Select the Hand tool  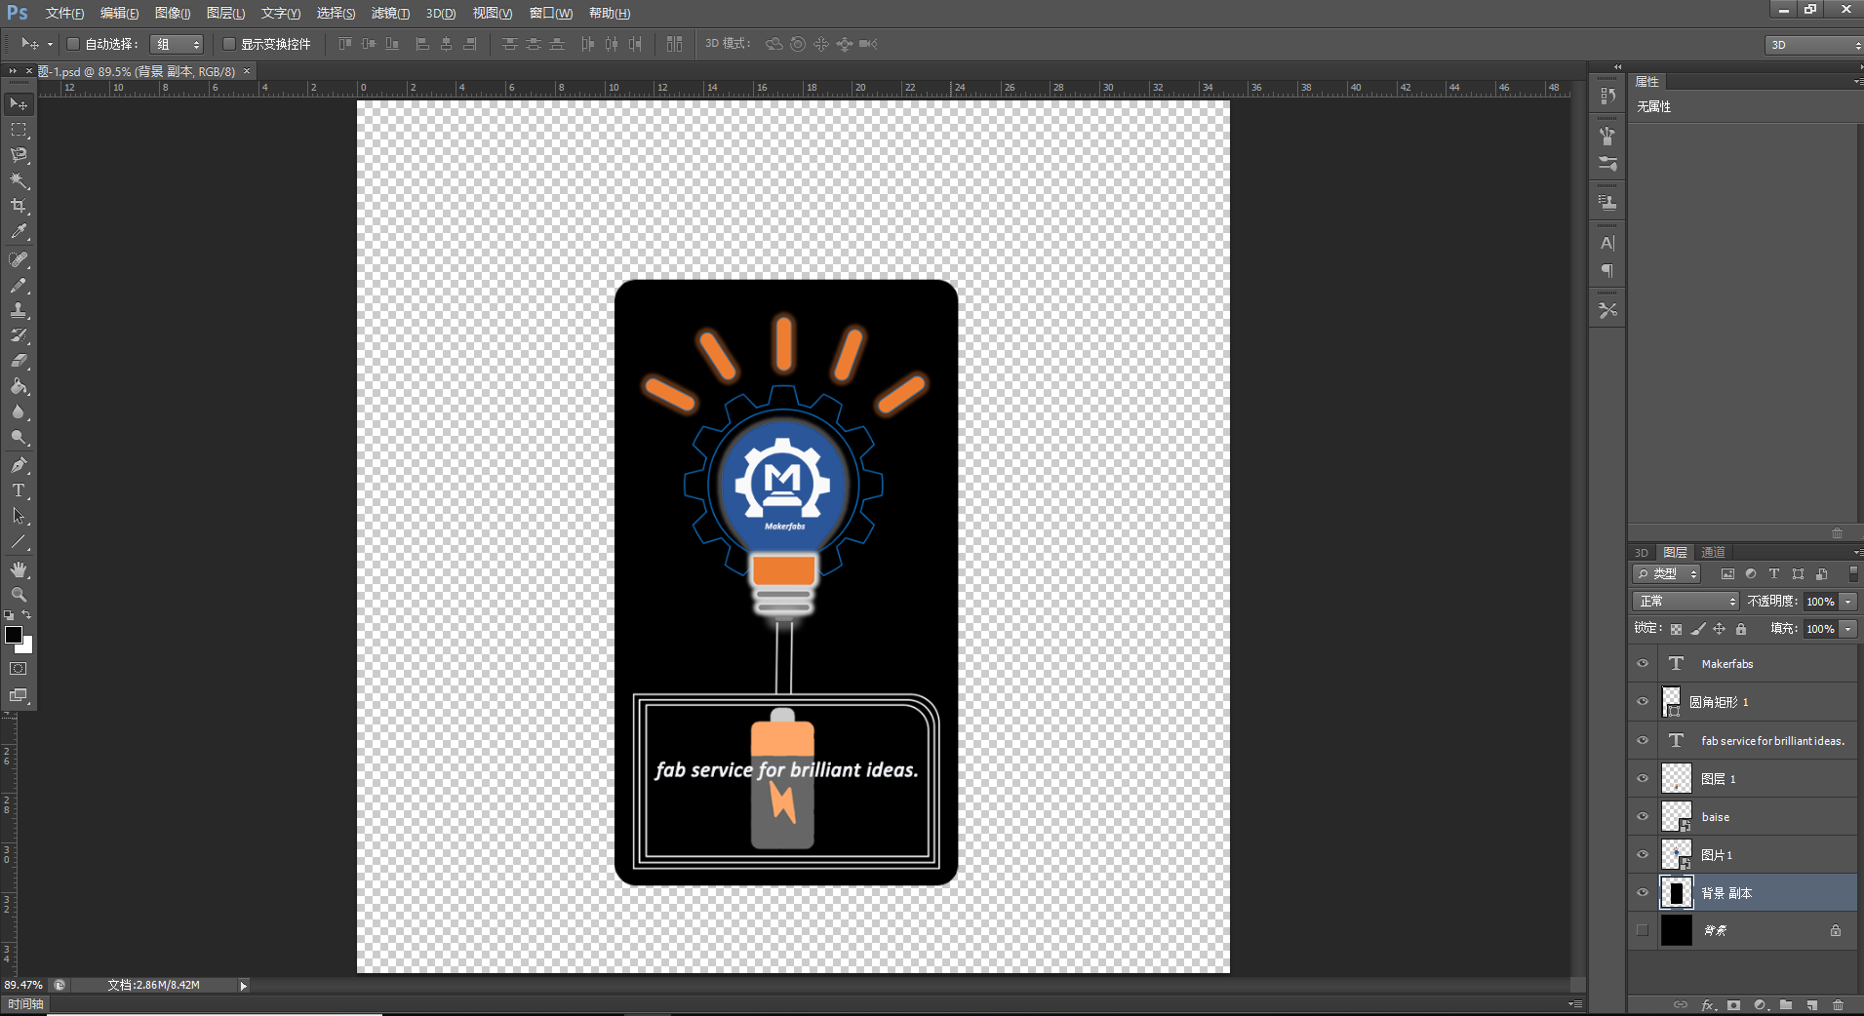coord(19,569)
